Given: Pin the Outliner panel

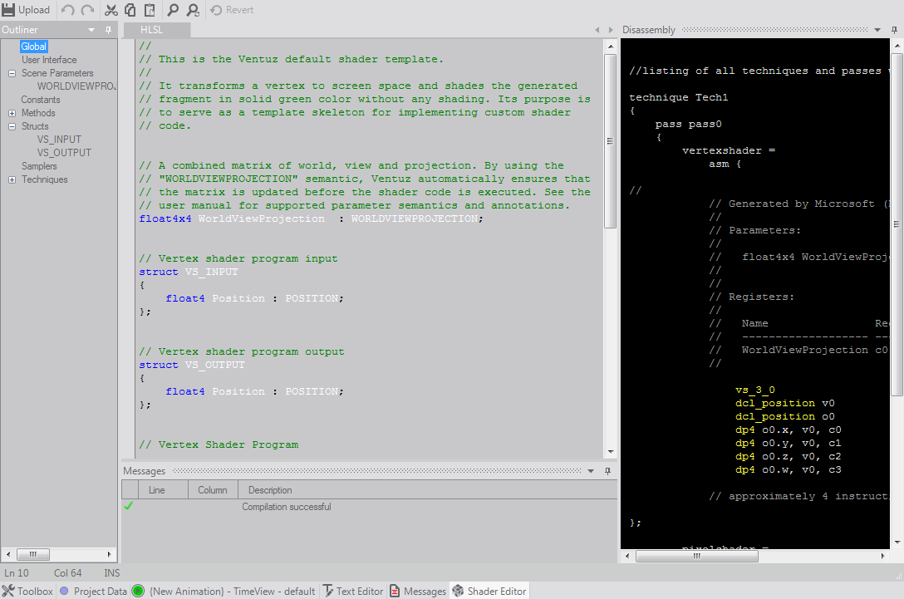Looking at the screenshot, I should pyautogui.click(x=108, y=30).
